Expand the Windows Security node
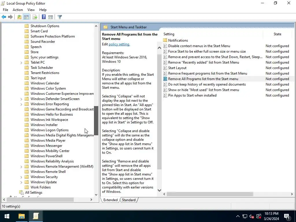296x222 pixels. 21,177
